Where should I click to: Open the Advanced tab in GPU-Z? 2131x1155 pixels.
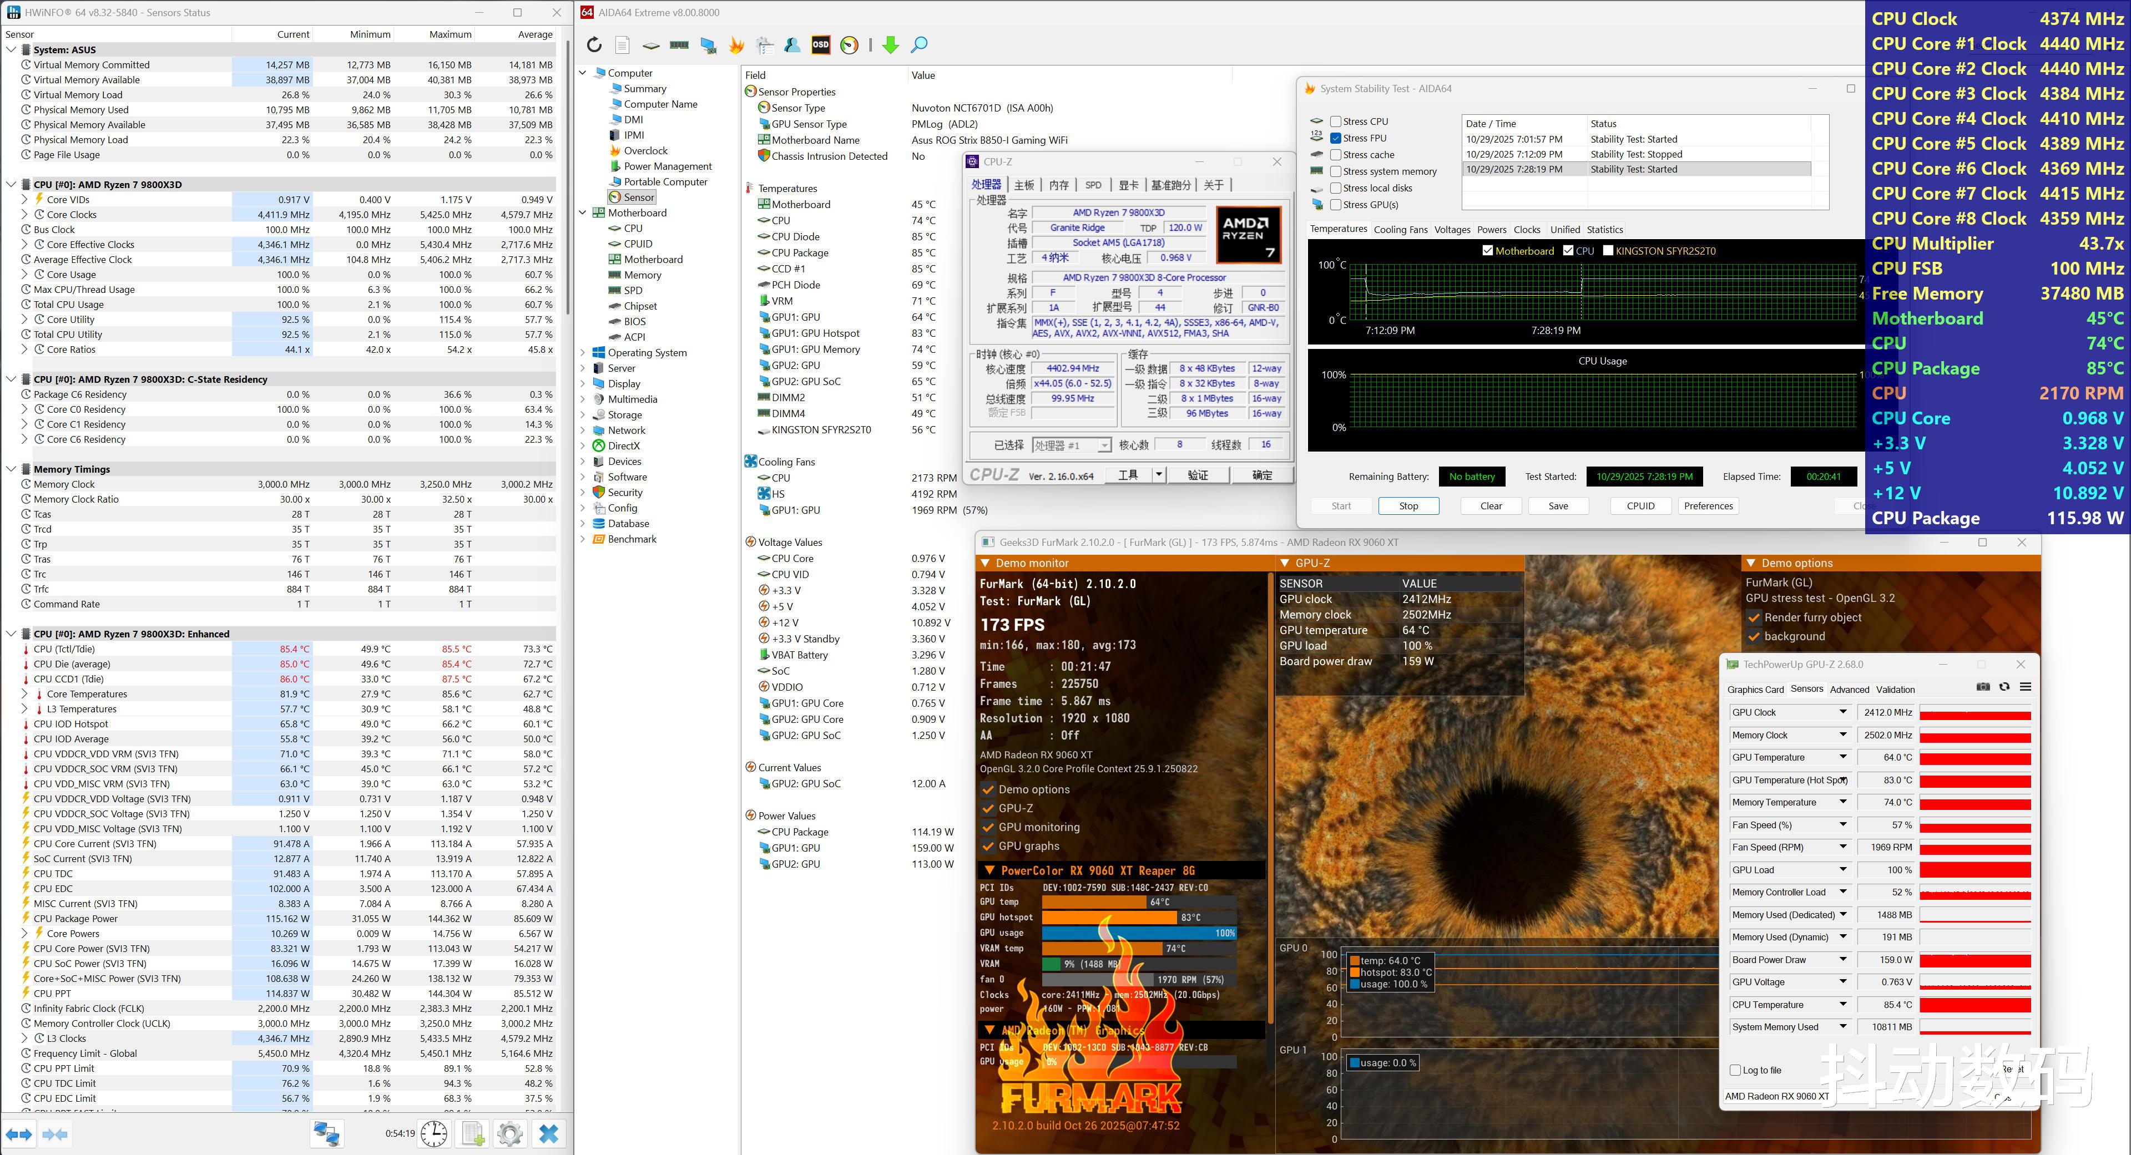(1849, 690)
